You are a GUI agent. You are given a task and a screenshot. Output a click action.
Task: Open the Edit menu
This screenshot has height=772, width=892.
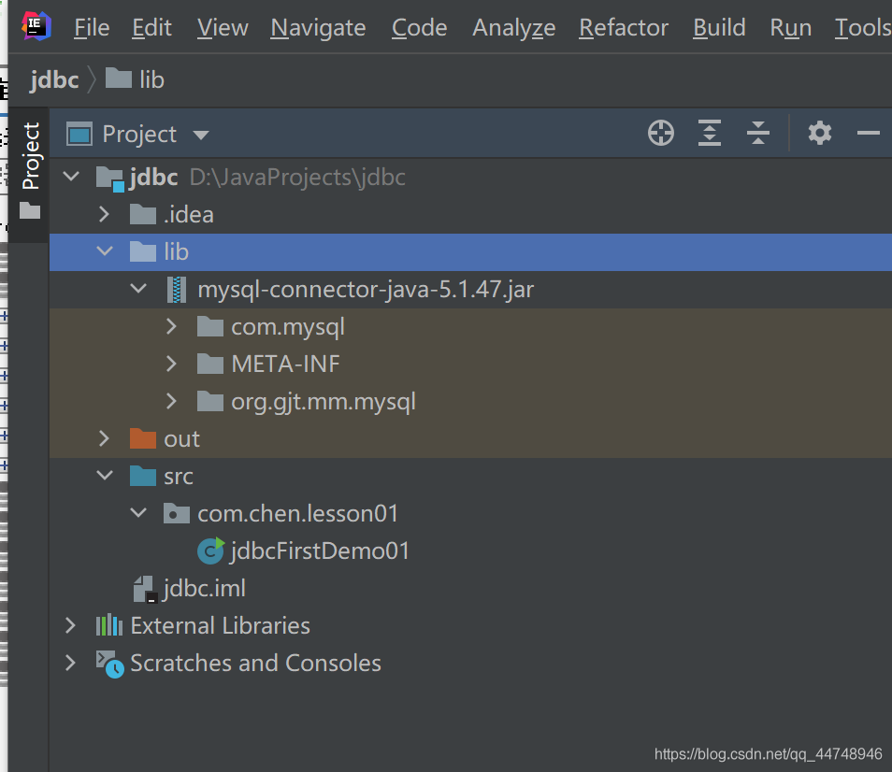pyautogui.click(x=151, y=27)
